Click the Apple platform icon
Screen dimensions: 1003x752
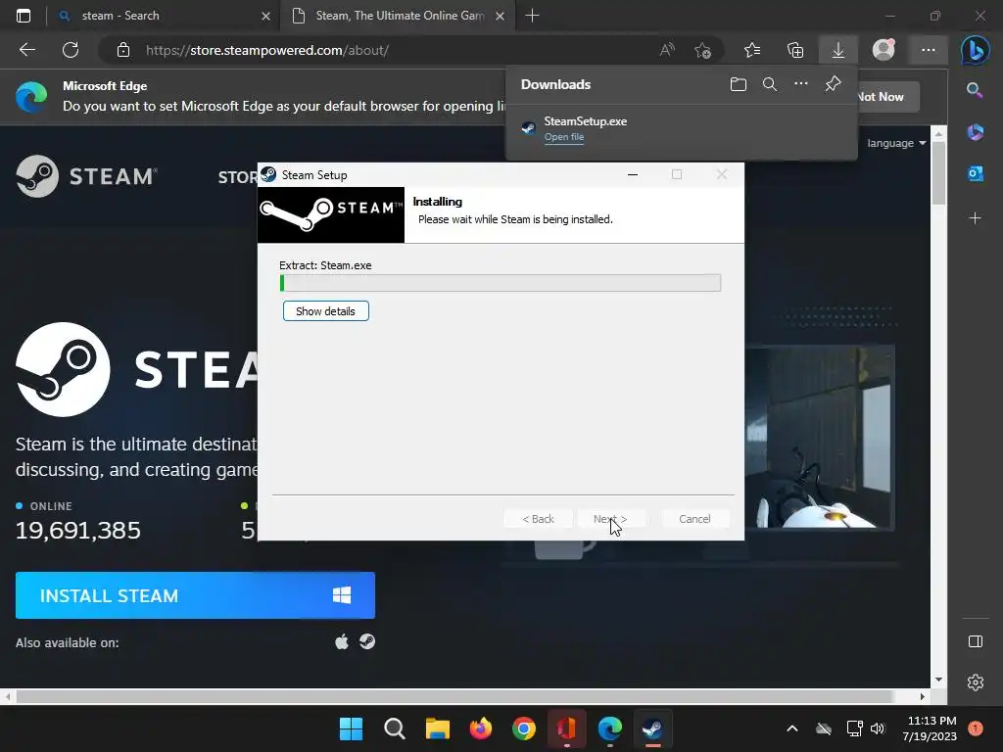click(x=342, y=641)
